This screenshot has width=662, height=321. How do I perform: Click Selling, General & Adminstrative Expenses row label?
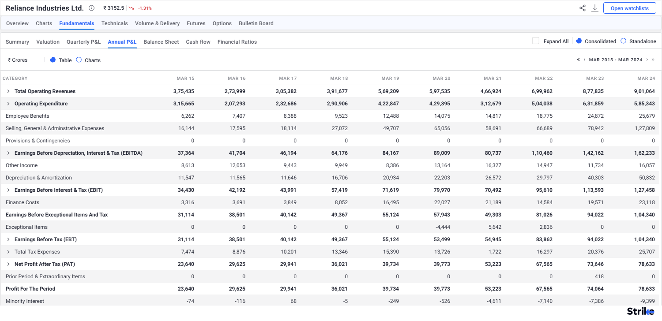click(55, 128)
